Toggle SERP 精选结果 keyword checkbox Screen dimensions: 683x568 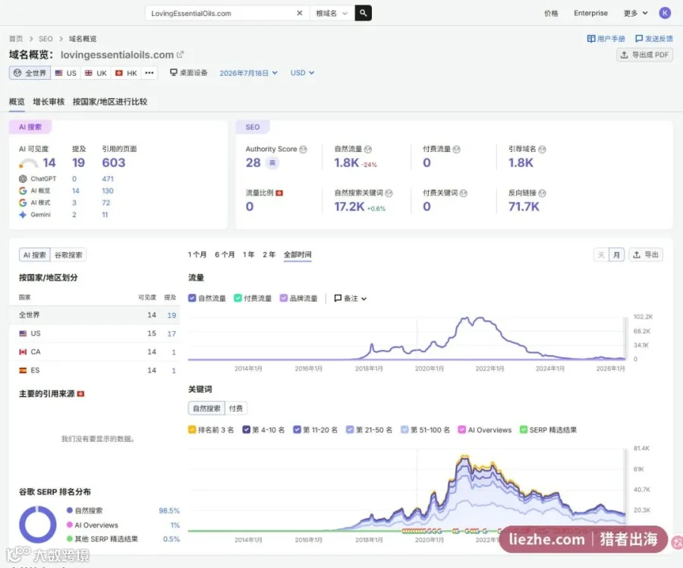[523, 430]
